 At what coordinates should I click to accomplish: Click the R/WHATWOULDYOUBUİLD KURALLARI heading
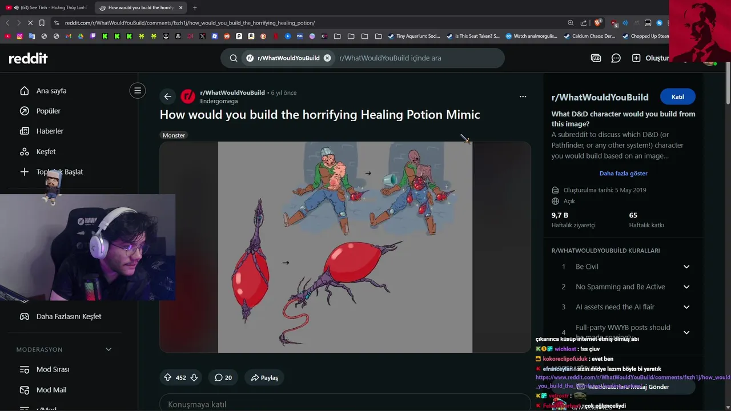(605, 251)
